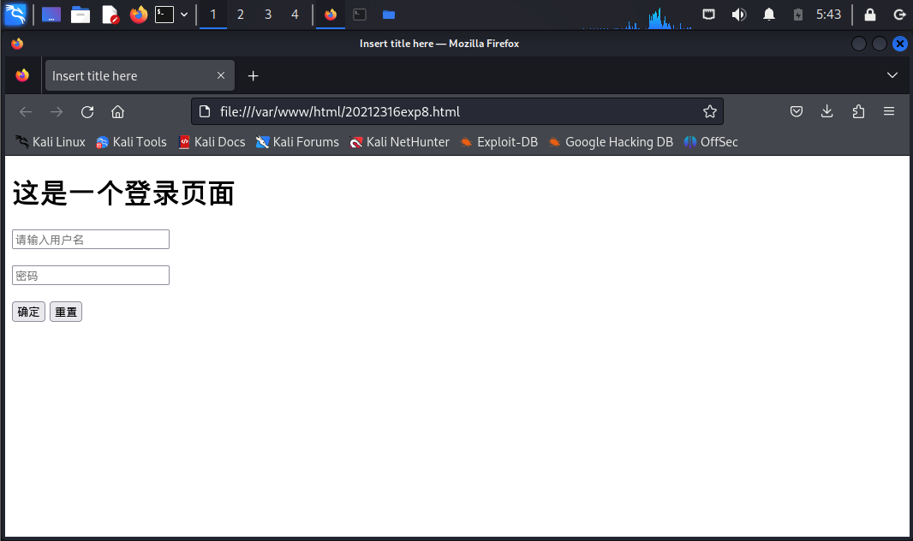Bookmark this page with the star icon
The image size is (913, 541).
pos(709,111)
